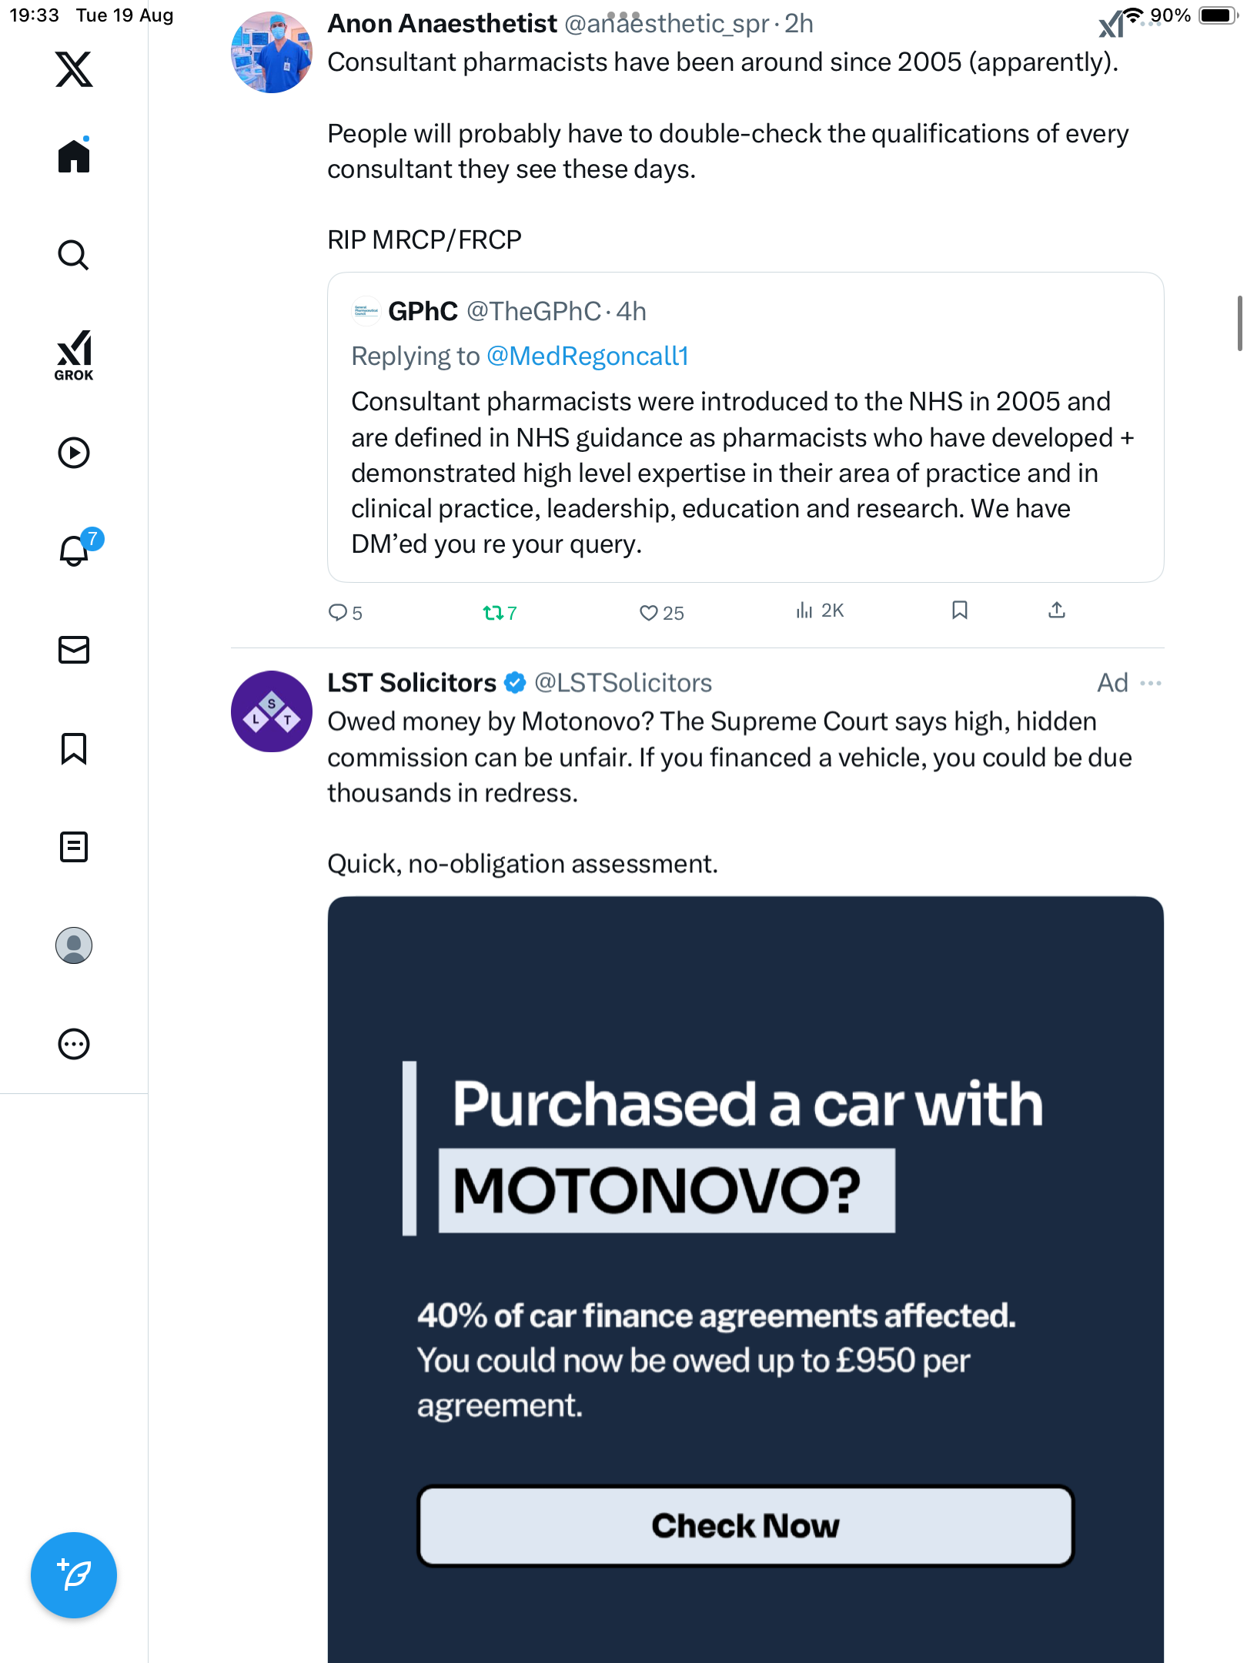The width and height of the screenshot is (1247, 1663).
Task: Toggle repost on Anon Anaesthetist post
Action: pyautogui.click(x=493, y=613)
